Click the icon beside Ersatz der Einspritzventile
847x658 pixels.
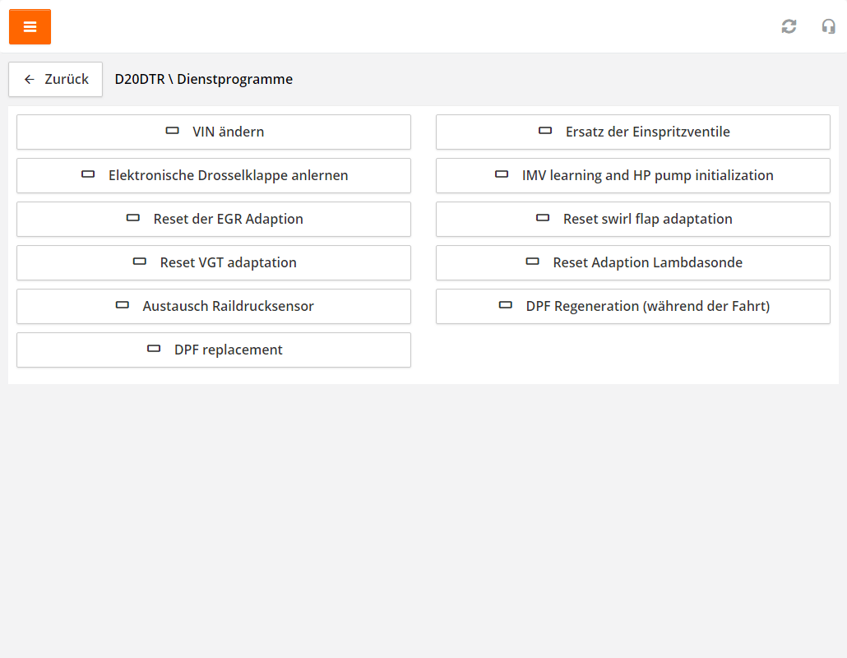[x=545, y=131]
